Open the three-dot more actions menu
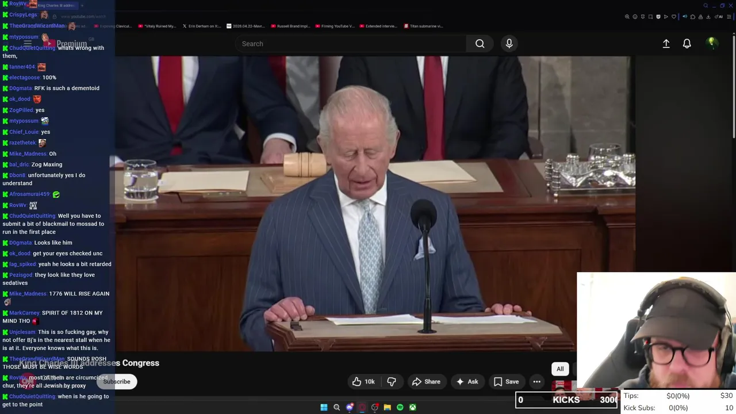Image resolution: width=736 pixels, height=414 pixels. point(536,381)
